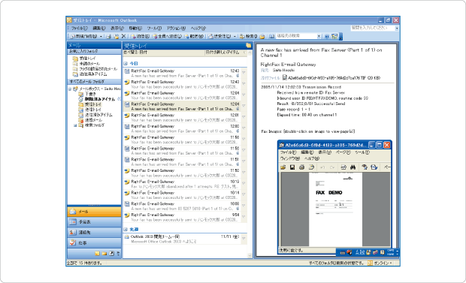
Task: Click the 全員へ返信 reply-all button
Action: pyautogui.click(x=167, y=36)
